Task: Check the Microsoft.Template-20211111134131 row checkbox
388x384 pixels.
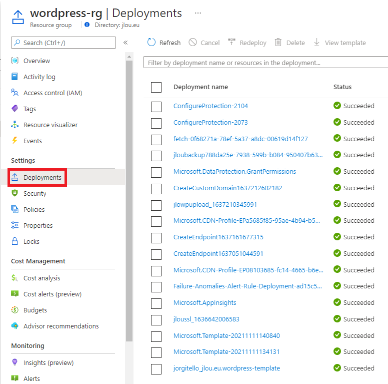Action: 156,352
